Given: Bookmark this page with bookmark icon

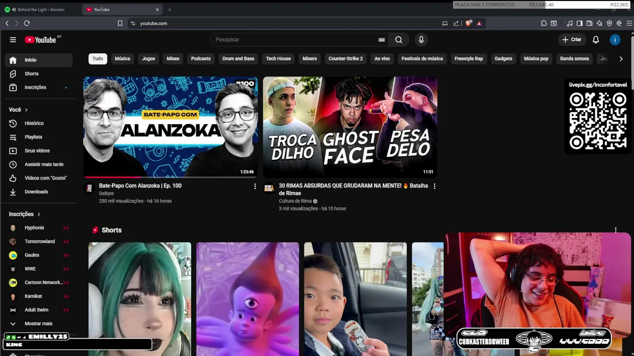Looking at the screenshot, I should (x=120, y=23).
